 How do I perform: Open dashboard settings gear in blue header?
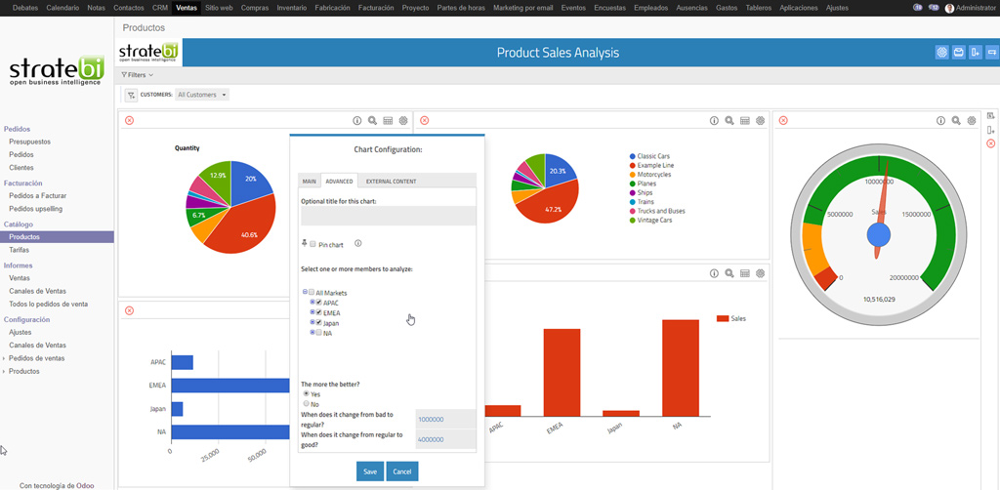[x=942, y=53]
